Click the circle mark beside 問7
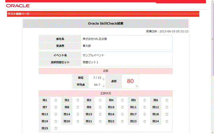 pos(56,107)
